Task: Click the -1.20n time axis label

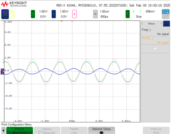Action: point(45,121)
